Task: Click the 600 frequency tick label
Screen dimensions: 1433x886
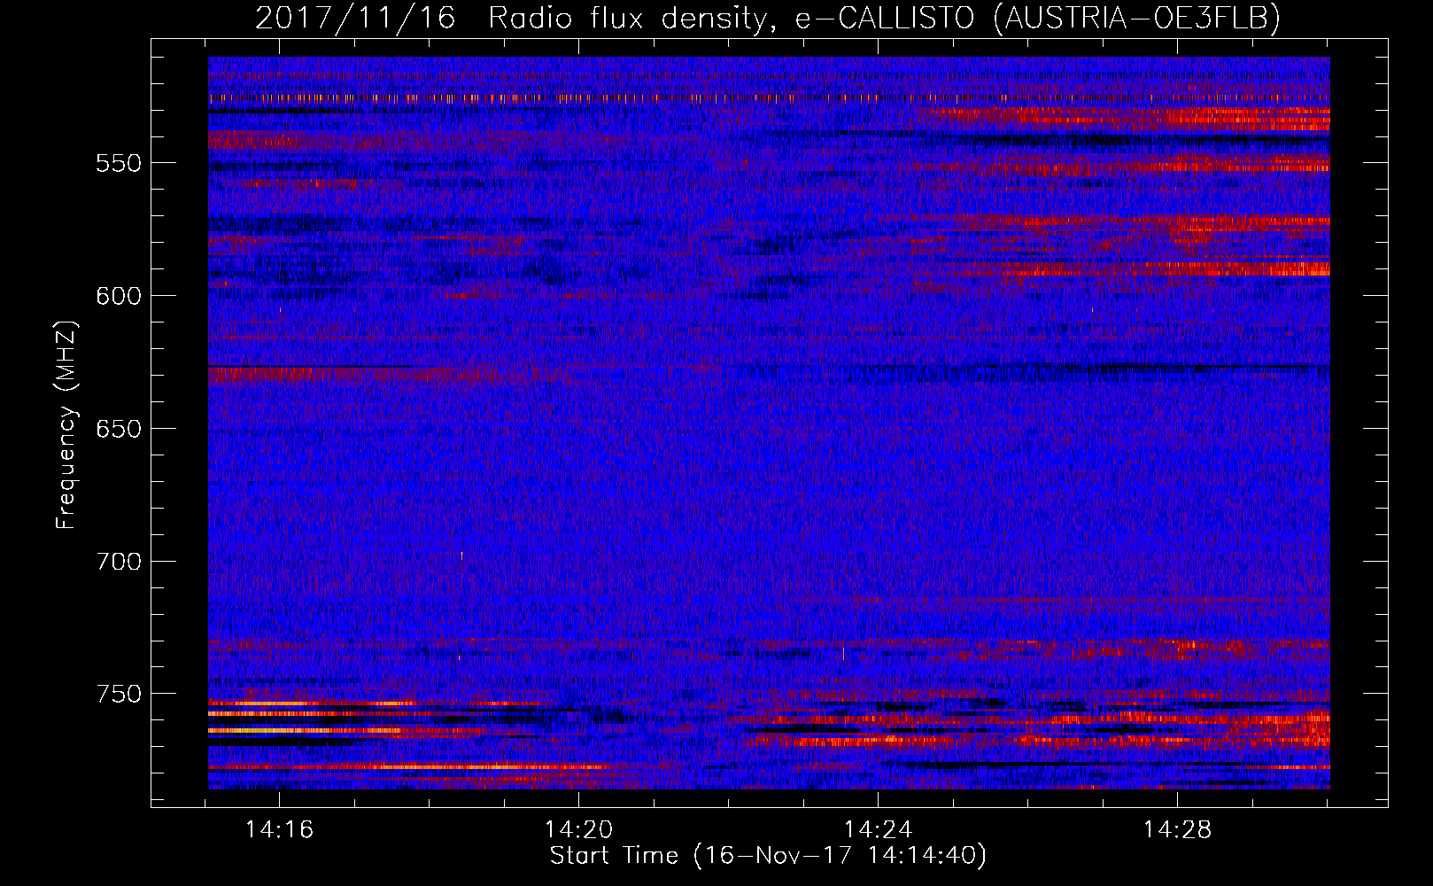Action: 119,296
